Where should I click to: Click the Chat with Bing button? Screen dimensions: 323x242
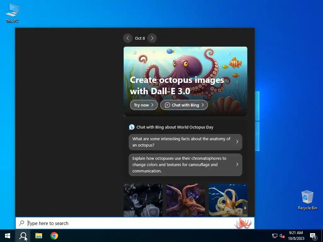184,105
